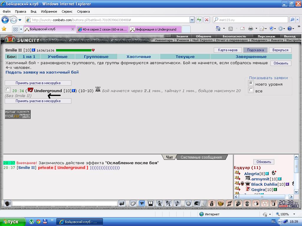Click the chat eraser icon
Viewport: 302px width, 226px height.
point(133,203)
